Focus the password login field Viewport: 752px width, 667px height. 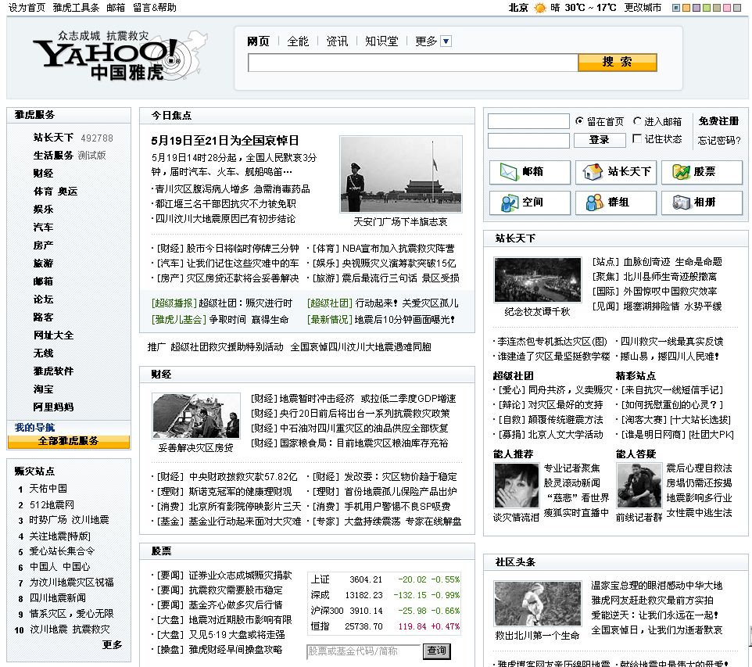pos(528,141)
